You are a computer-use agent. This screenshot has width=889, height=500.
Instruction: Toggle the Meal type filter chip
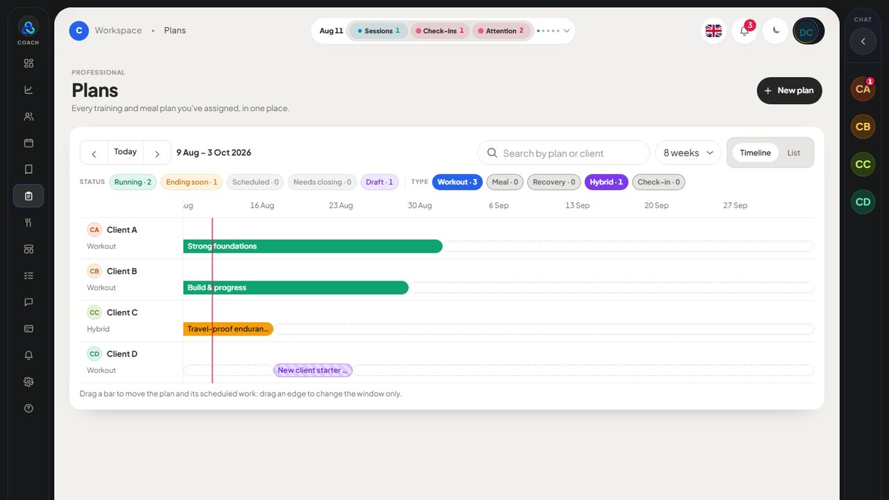click(505, 182)
